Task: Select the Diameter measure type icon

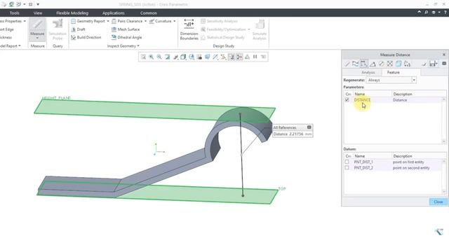Action: click(x=381, y=64)
